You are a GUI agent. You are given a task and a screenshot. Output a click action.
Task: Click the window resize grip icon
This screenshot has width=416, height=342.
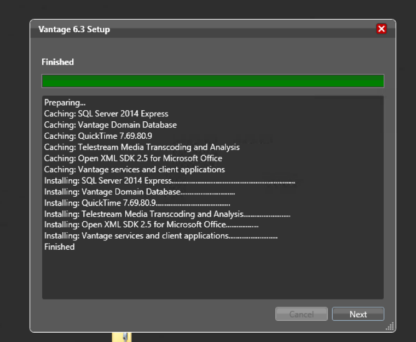point(390,326)
